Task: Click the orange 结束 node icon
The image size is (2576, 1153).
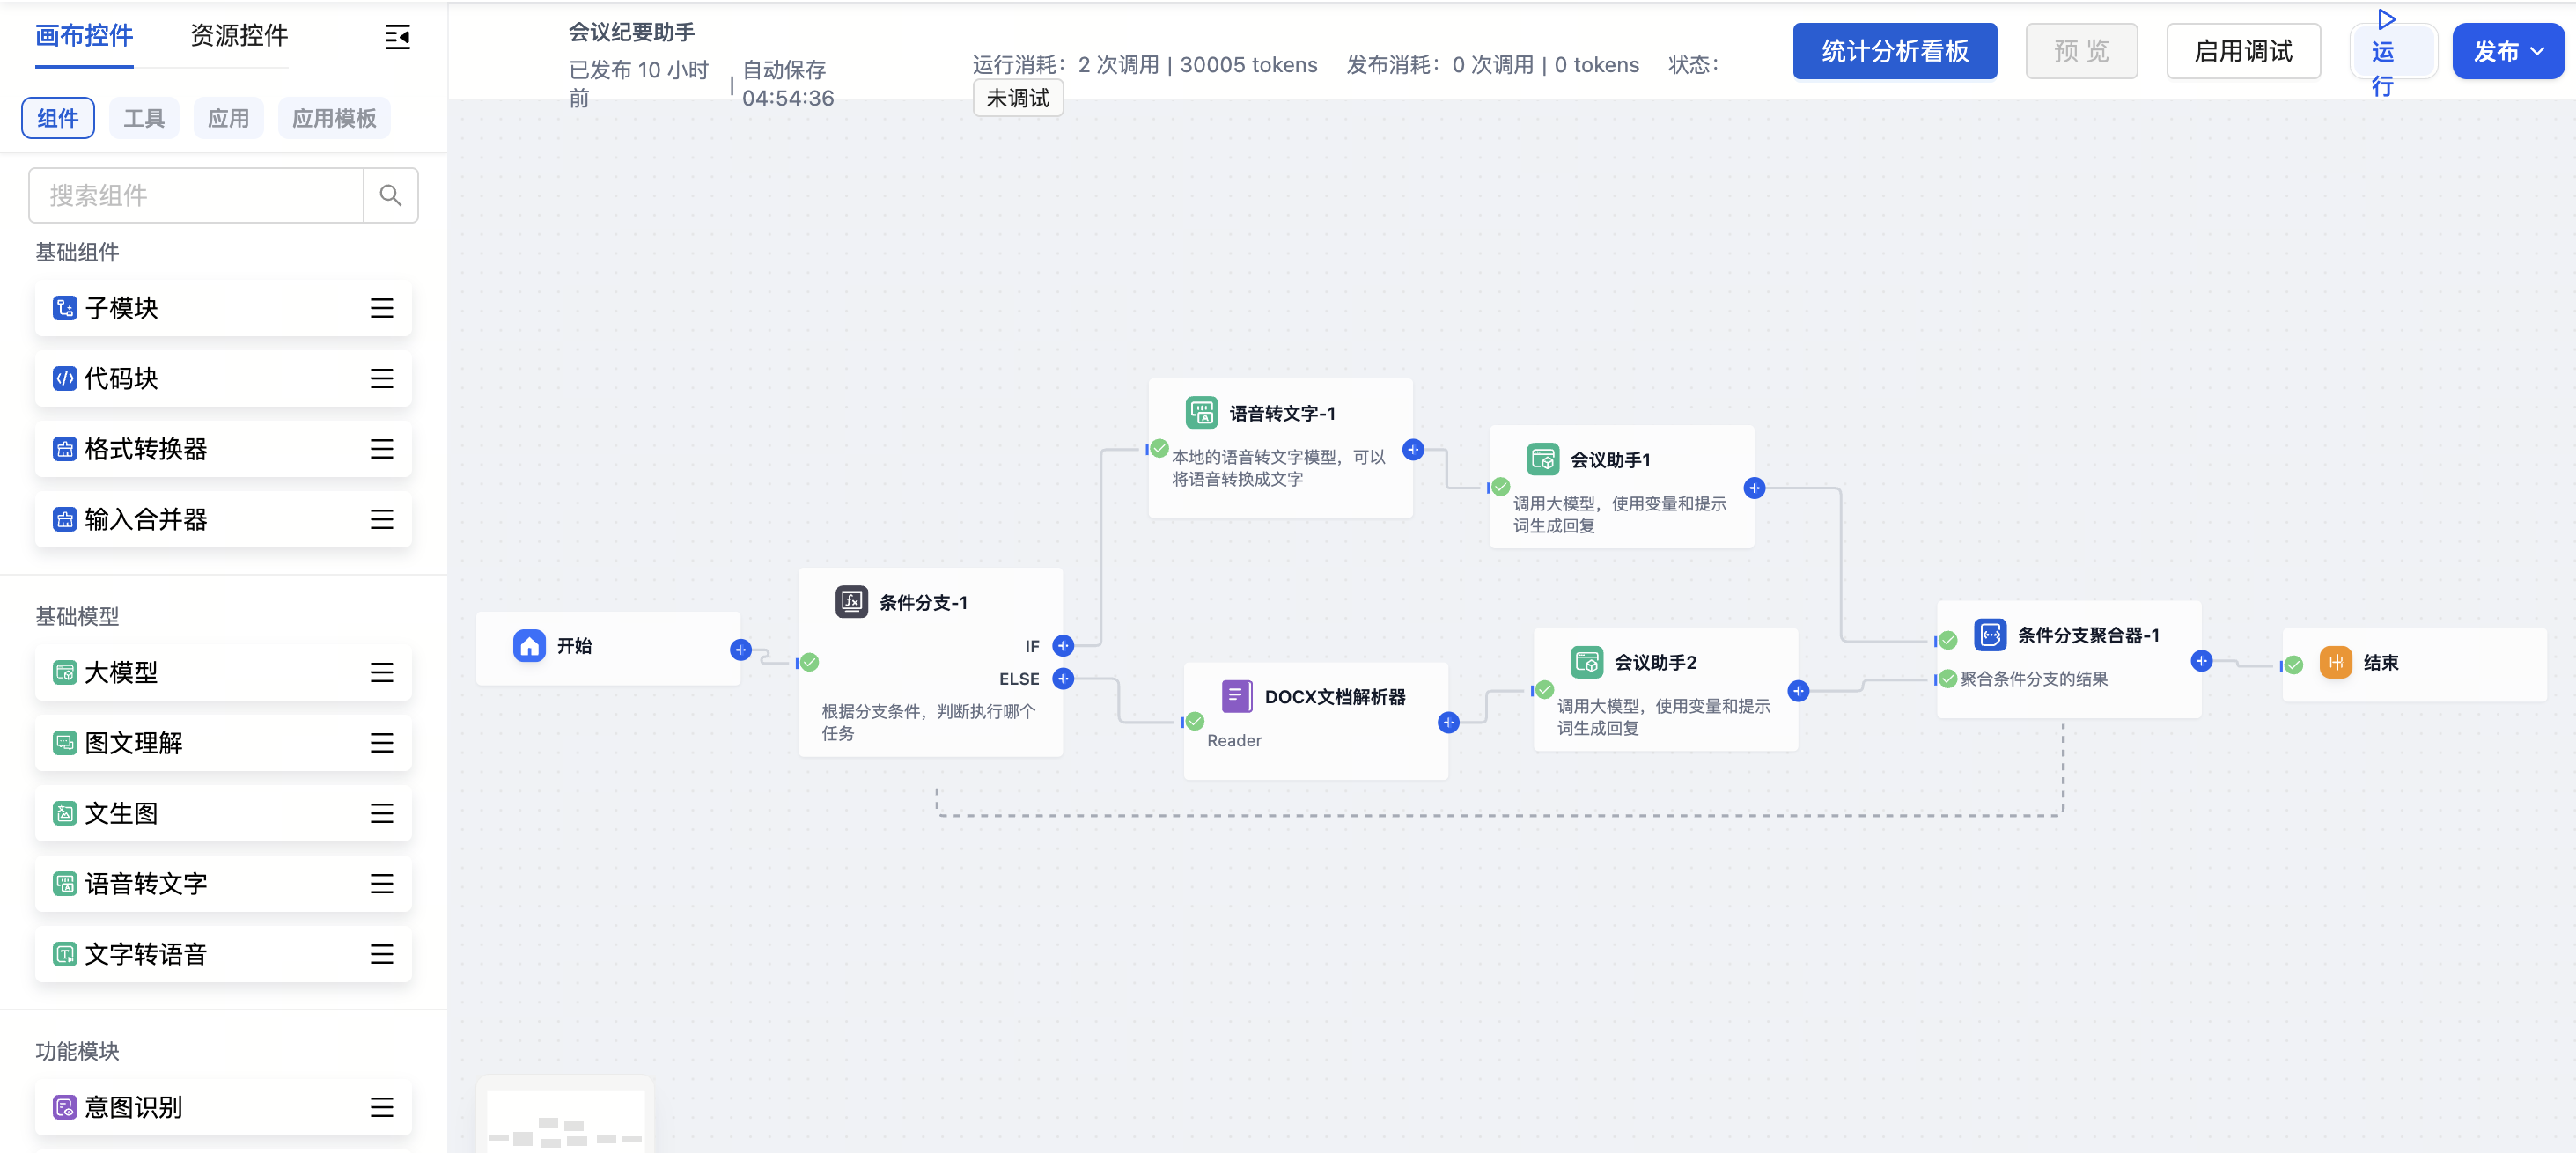Action: click(2335, 662)
